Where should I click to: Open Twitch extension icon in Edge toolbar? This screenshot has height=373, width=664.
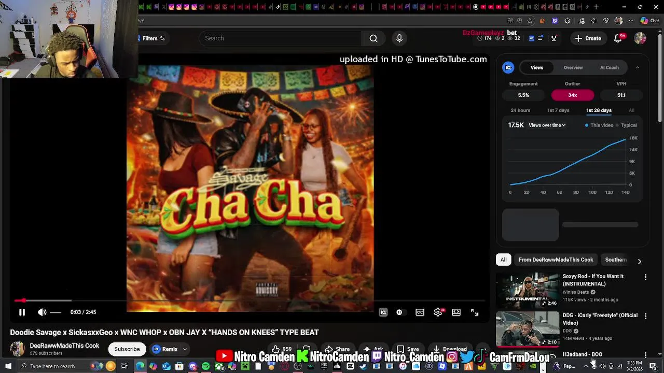click(555, 21)
